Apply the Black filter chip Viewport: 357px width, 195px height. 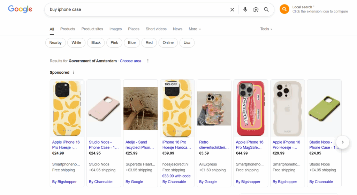coord(96,43)
